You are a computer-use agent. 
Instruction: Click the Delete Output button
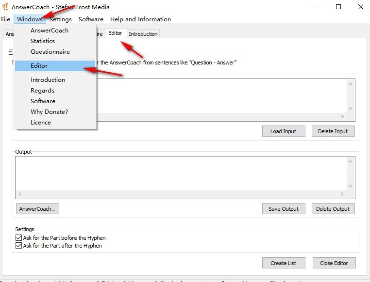333,209
